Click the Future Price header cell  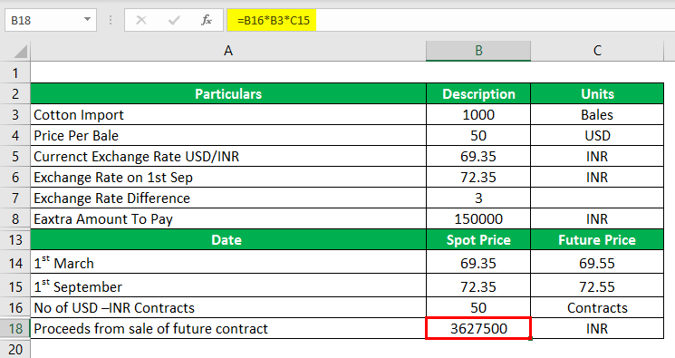pos(597,239)
